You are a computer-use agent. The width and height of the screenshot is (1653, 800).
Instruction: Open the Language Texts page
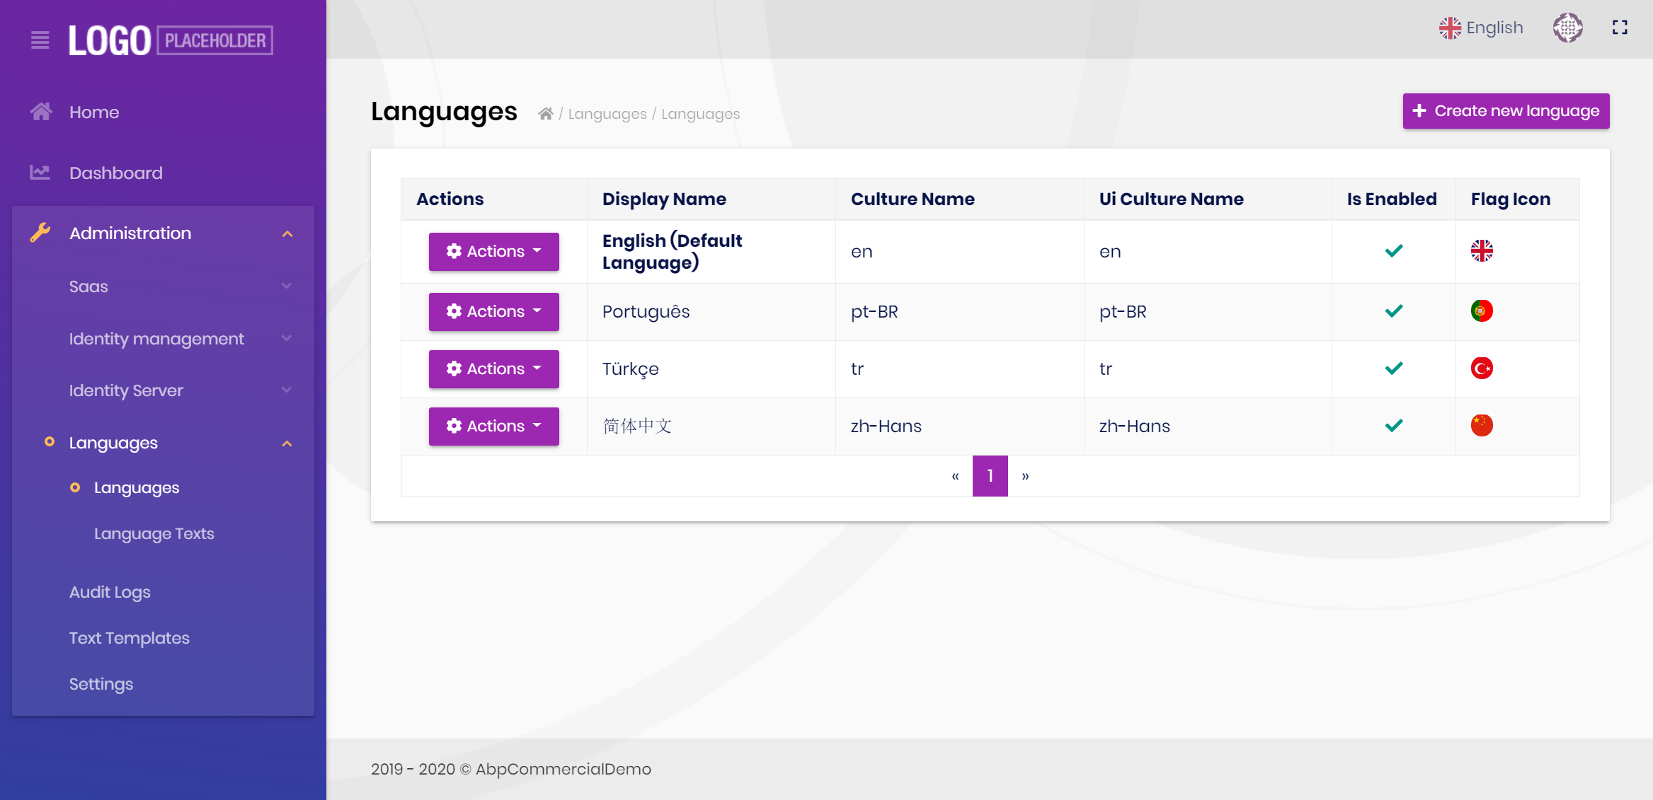point(154,533)
